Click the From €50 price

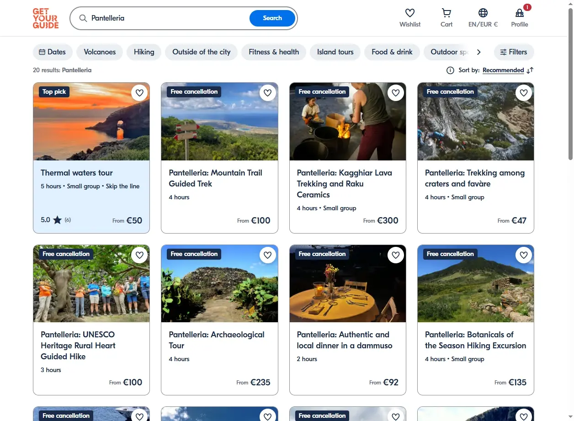(128, 220)
